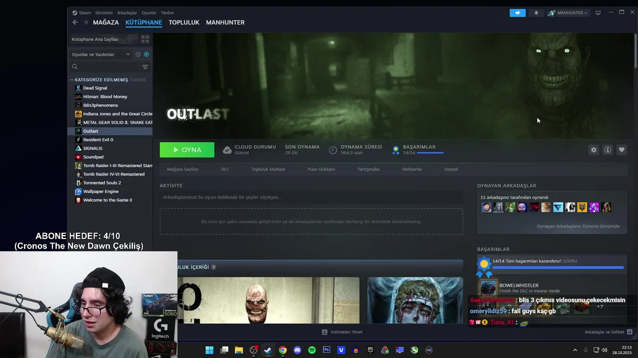Open the community content help icon
Viewport: 638px width, 358px height.
213,267
